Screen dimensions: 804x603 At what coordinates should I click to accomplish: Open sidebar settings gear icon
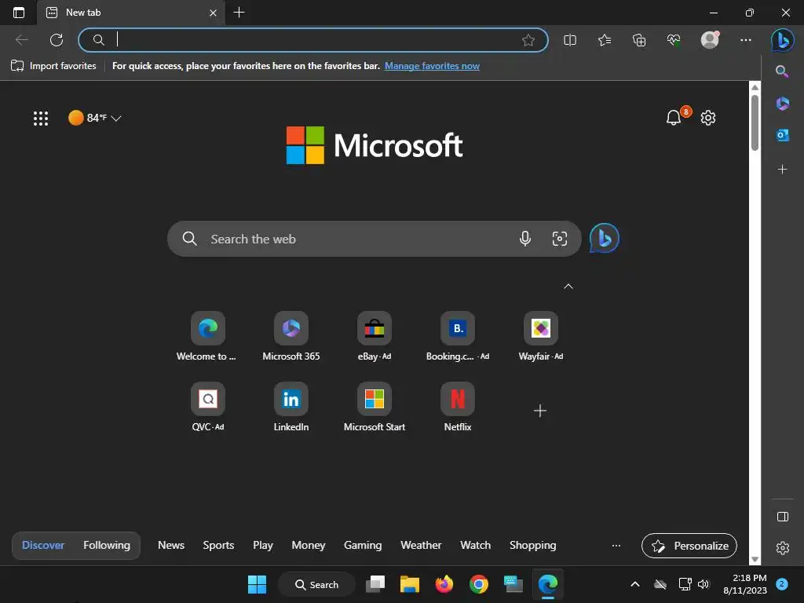783,548
